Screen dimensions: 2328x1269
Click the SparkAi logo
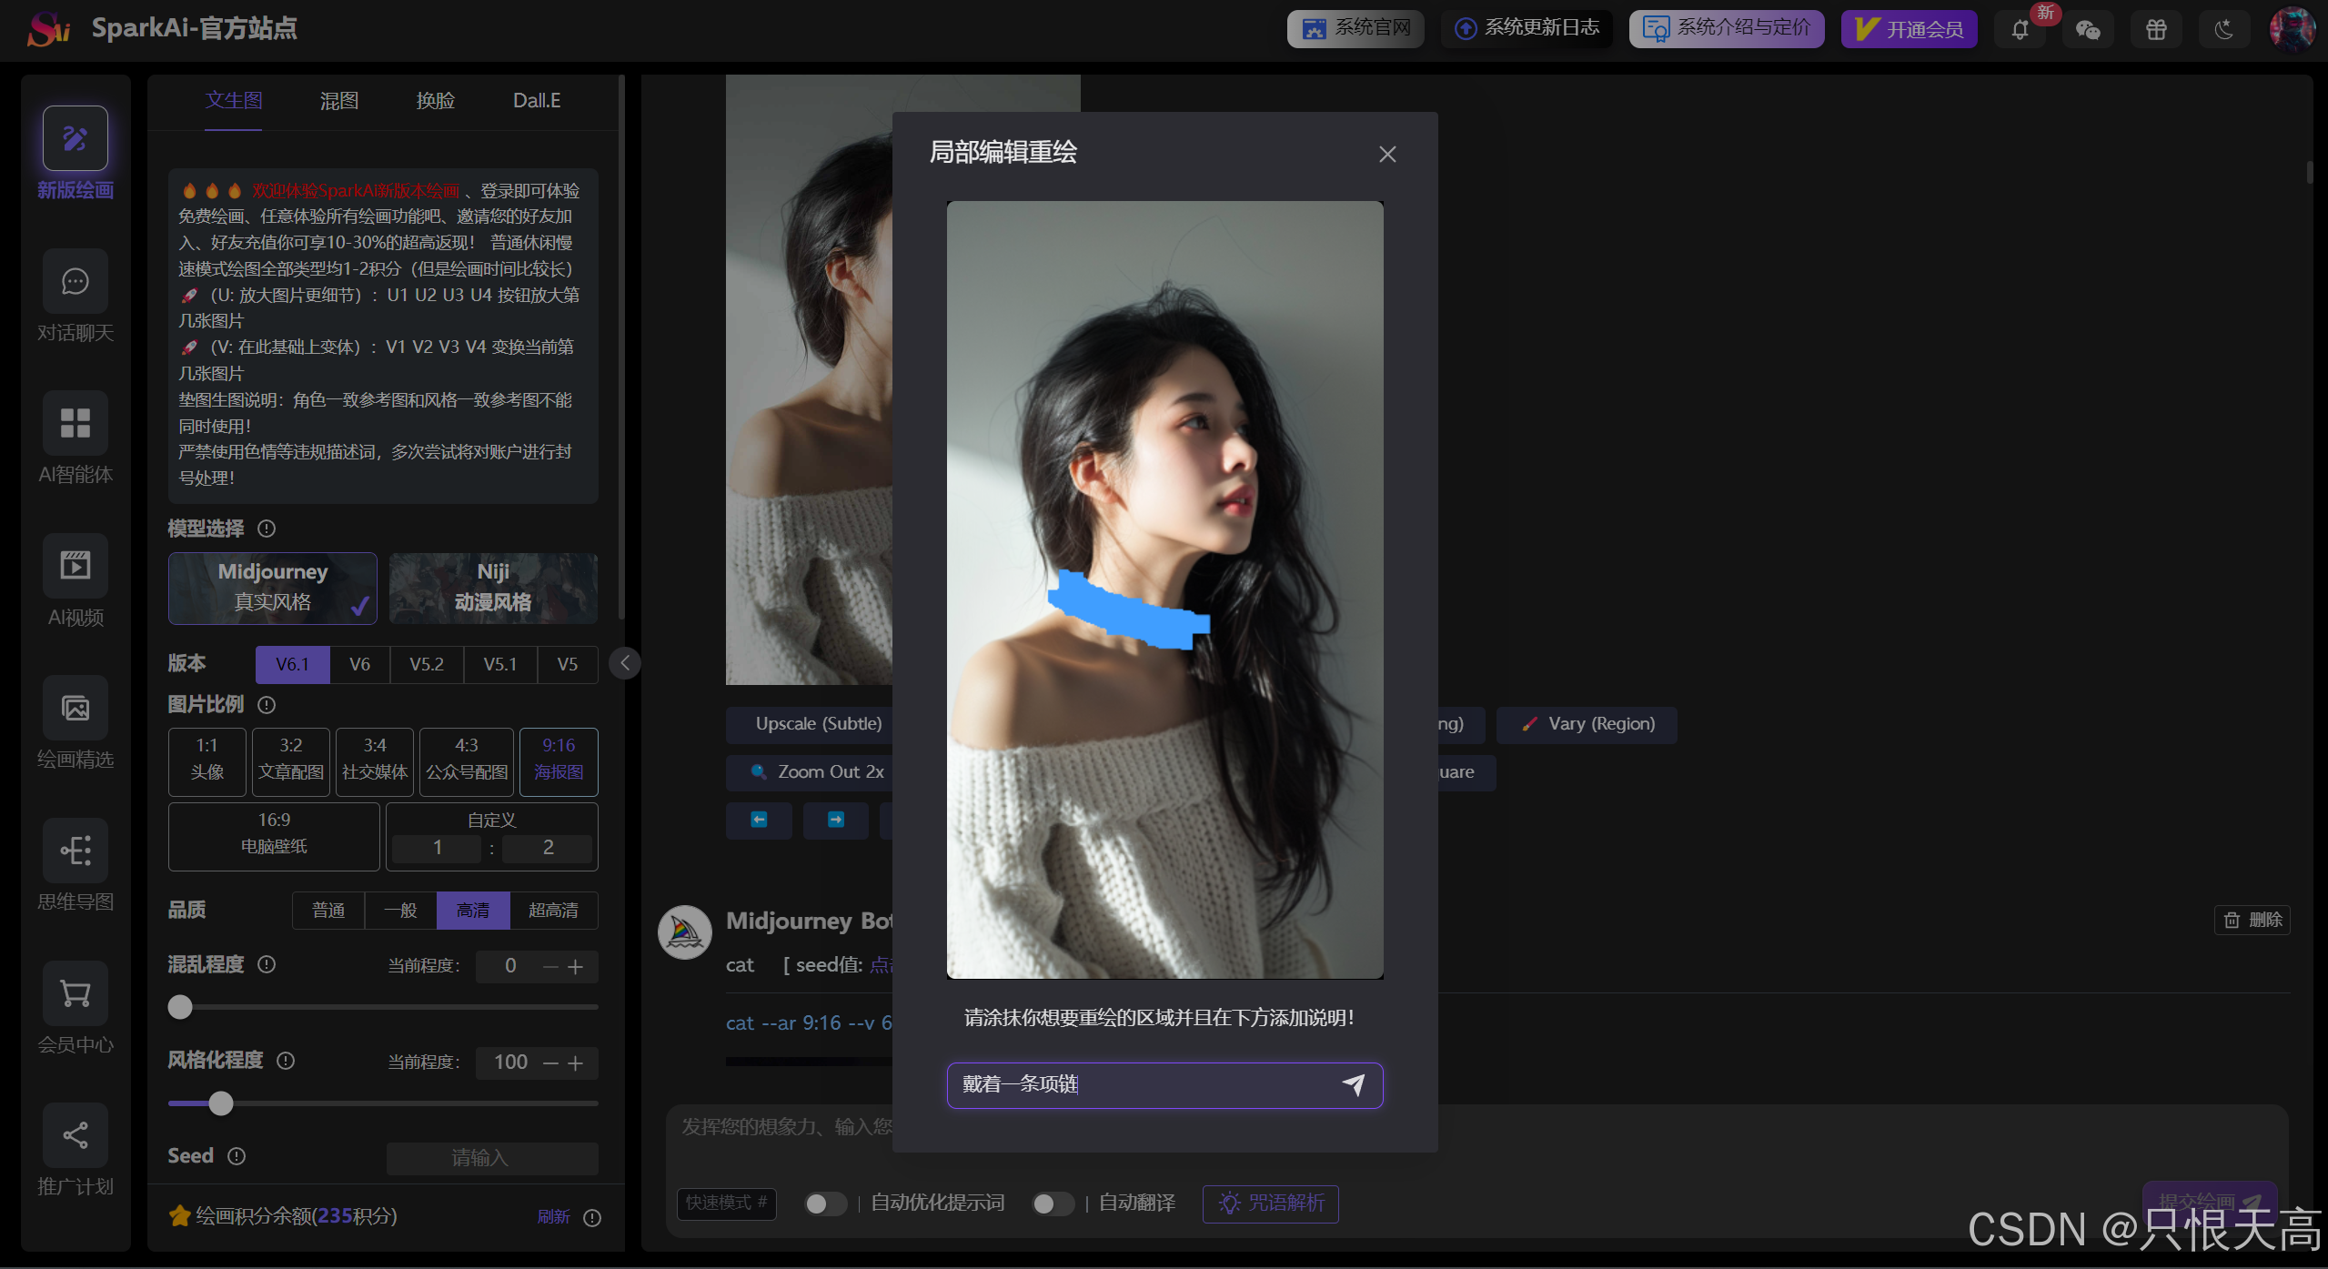pyautogui.click(x=48, y=29)
